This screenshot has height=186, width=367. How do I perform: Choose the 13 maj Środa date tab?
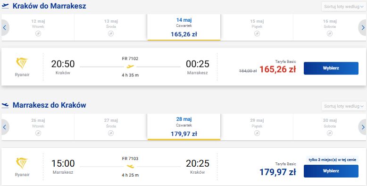(x=111, y=27)
